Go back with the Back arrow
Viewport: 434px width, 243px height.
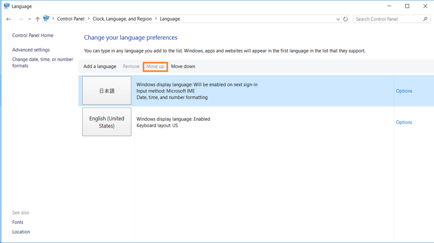[x=8, y=19]
